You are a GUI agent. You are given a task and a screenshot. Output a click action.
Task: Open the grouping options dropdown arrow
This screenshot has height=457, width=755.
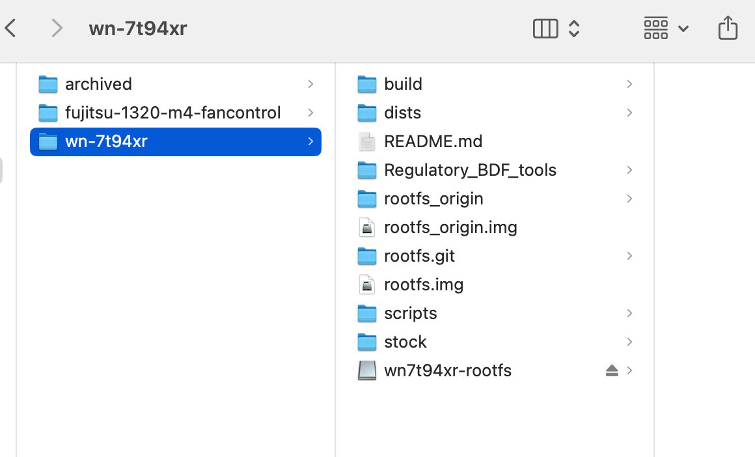pos(683,29)
